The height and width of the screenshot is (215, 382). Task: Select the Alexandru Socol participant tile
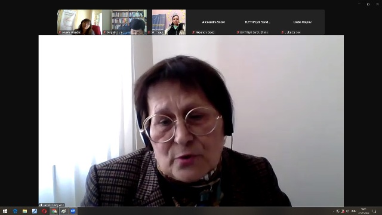213,22
